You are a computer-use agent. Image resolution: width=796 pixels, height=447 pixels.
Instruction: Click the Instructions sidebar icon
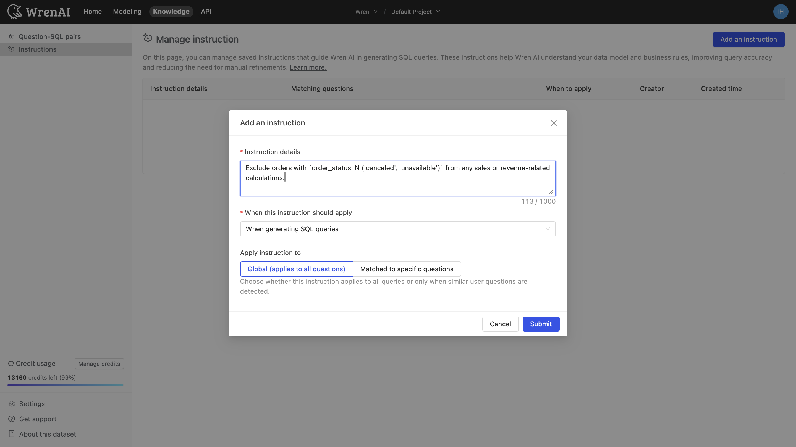coord(11,49)
